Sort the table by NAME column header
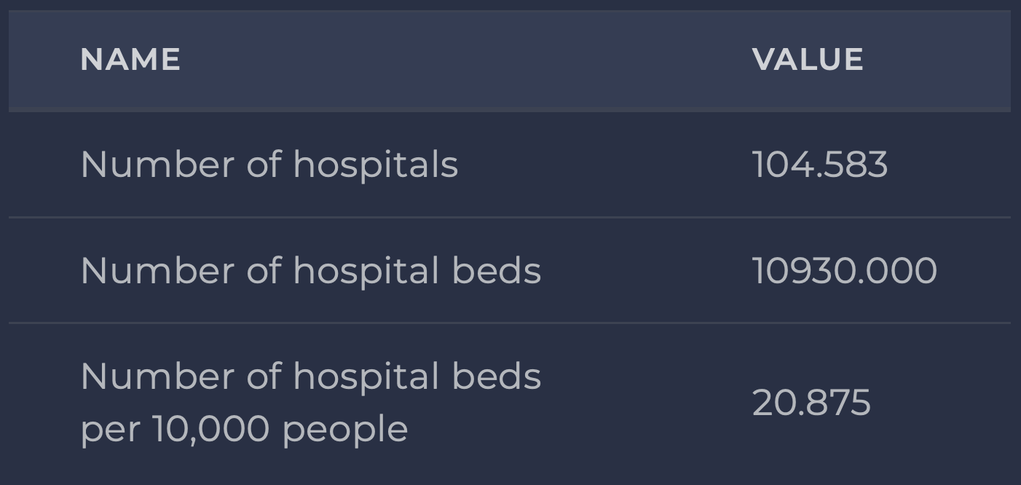The width and height of the screenshot is (1021, 485). click(130, 60)
